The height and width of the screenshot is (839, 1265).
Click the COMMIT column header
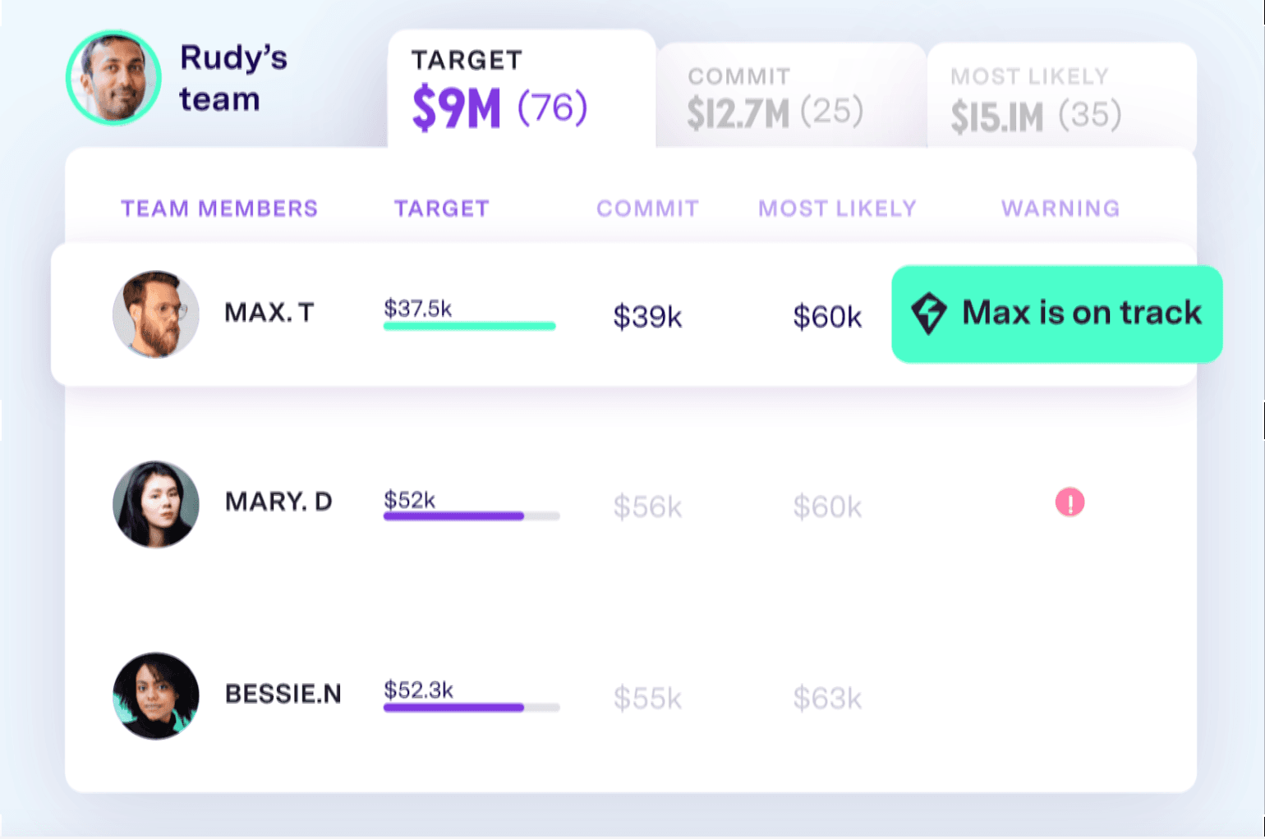647,209
